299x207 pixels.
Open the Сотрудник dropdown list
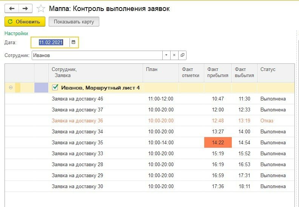166,56
